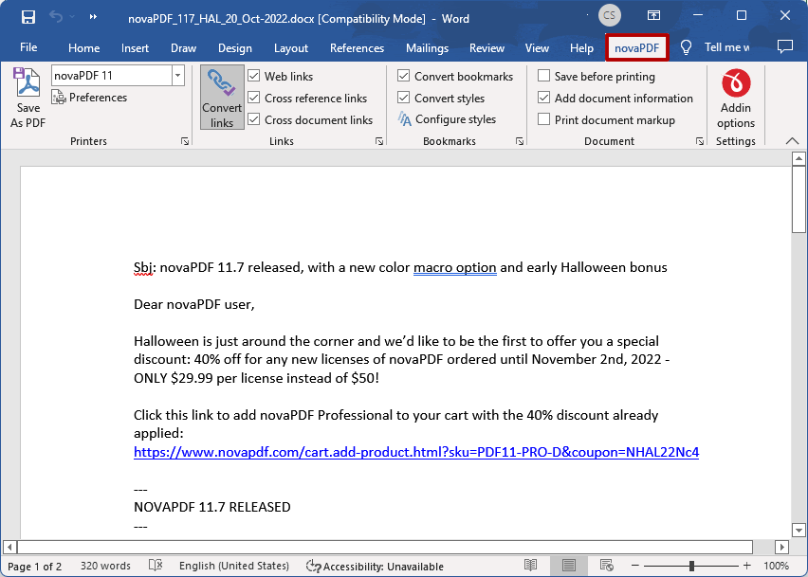Enable Print document markup checkbox
Viewport: 808px width, 577px height.
pyautogui.click(x=543, y=119)
